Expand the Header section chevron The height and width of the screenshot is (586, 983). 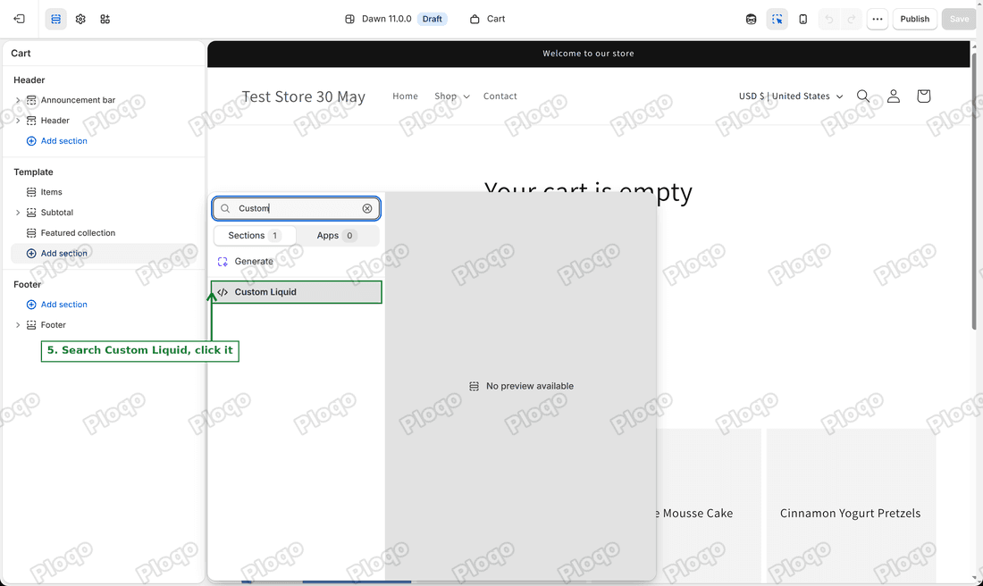[x=18, y=121]
